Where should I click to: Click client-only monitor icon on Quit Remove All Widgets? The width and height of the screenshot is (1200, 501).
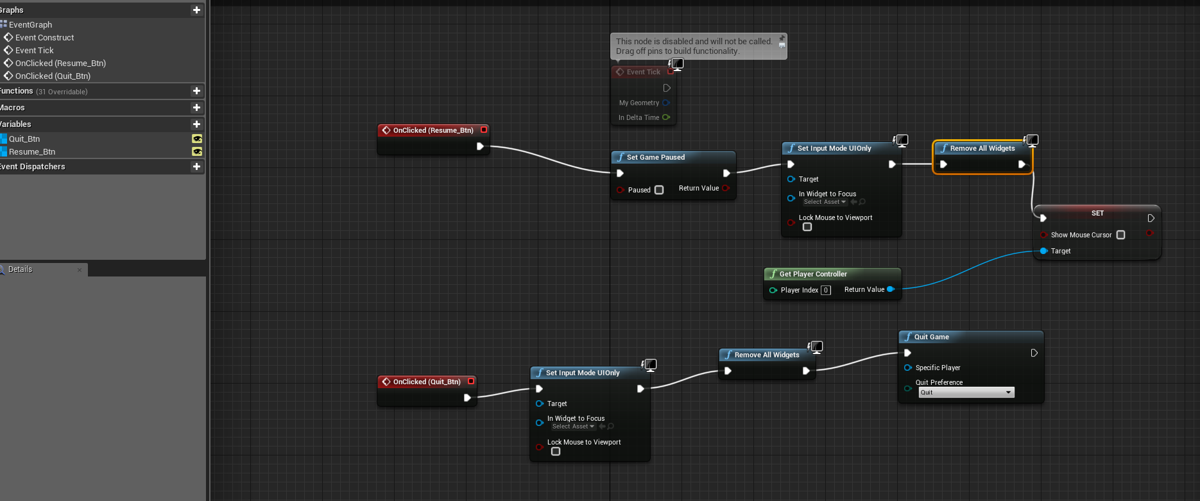[x=816, y=347]
